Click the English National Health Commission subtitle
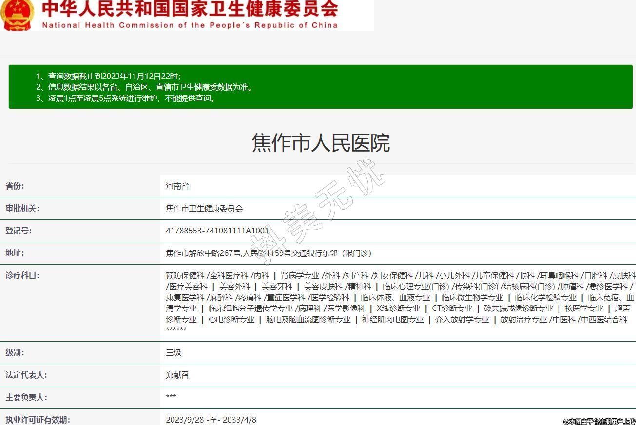The height and width of the screenshot is (425, 636). point(190,25)
